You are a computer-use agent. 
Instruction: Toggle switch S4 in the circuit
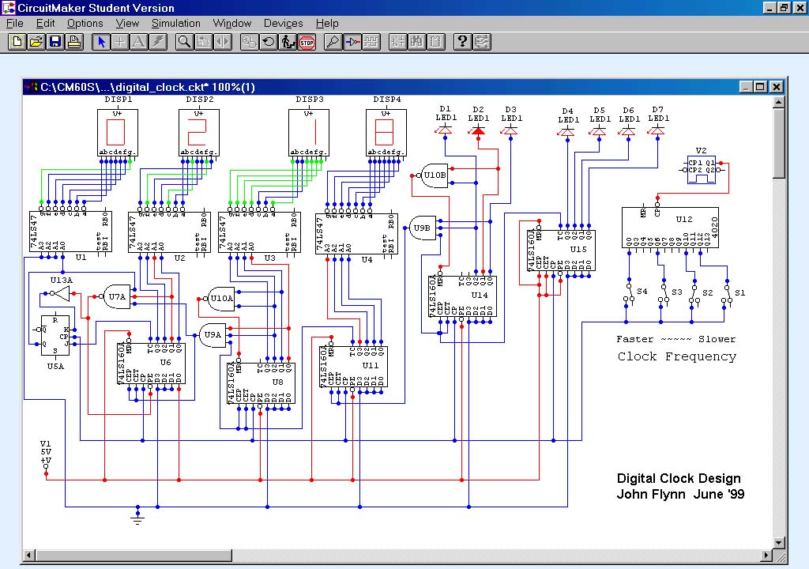(x=630, y=292)
